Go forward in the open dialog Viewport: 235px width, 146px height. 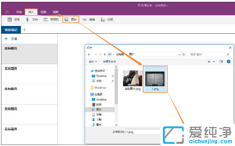[95, 54]
